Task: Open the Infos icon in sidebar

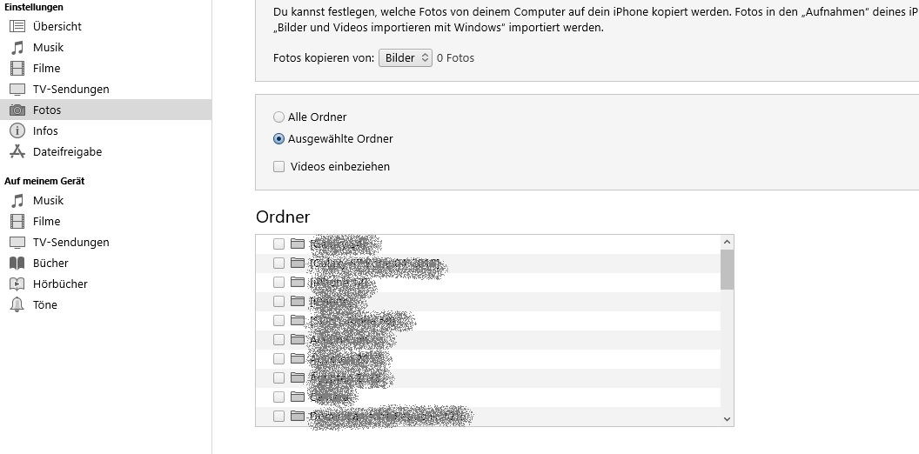Action: [17, 130]
